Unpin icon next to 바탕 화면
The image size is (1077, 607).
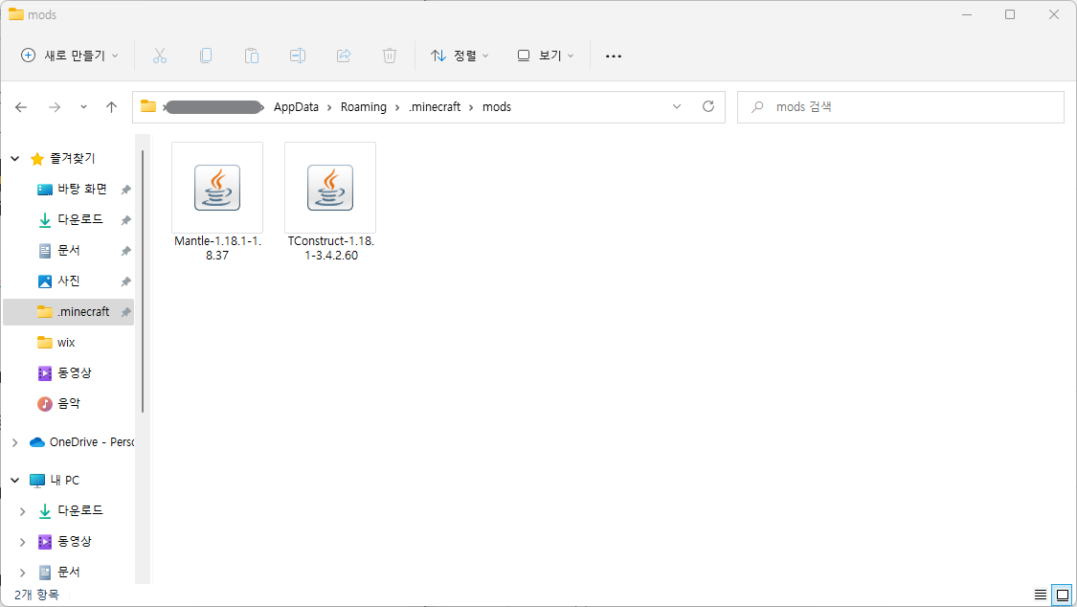click(125, 190)
